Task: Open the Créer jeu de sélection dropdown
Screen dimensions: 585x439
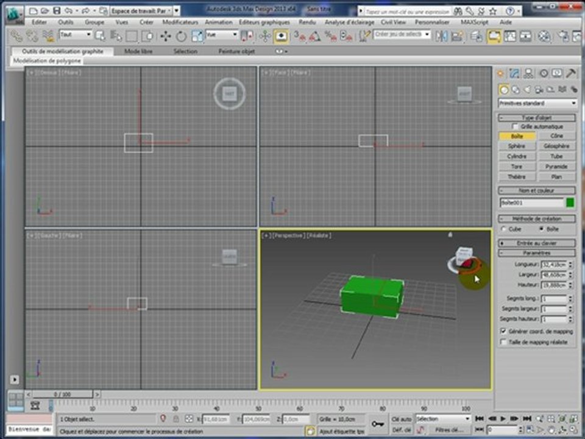Action: pyautogui.click(x=402, y=35)
